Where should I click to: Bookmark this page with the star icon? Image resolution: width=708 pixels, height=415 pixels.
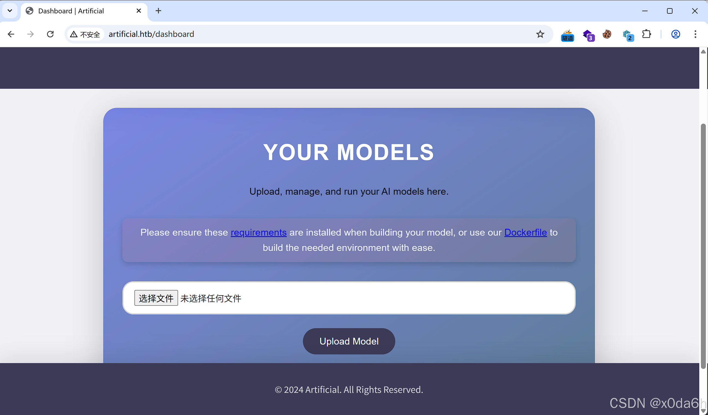540,34
